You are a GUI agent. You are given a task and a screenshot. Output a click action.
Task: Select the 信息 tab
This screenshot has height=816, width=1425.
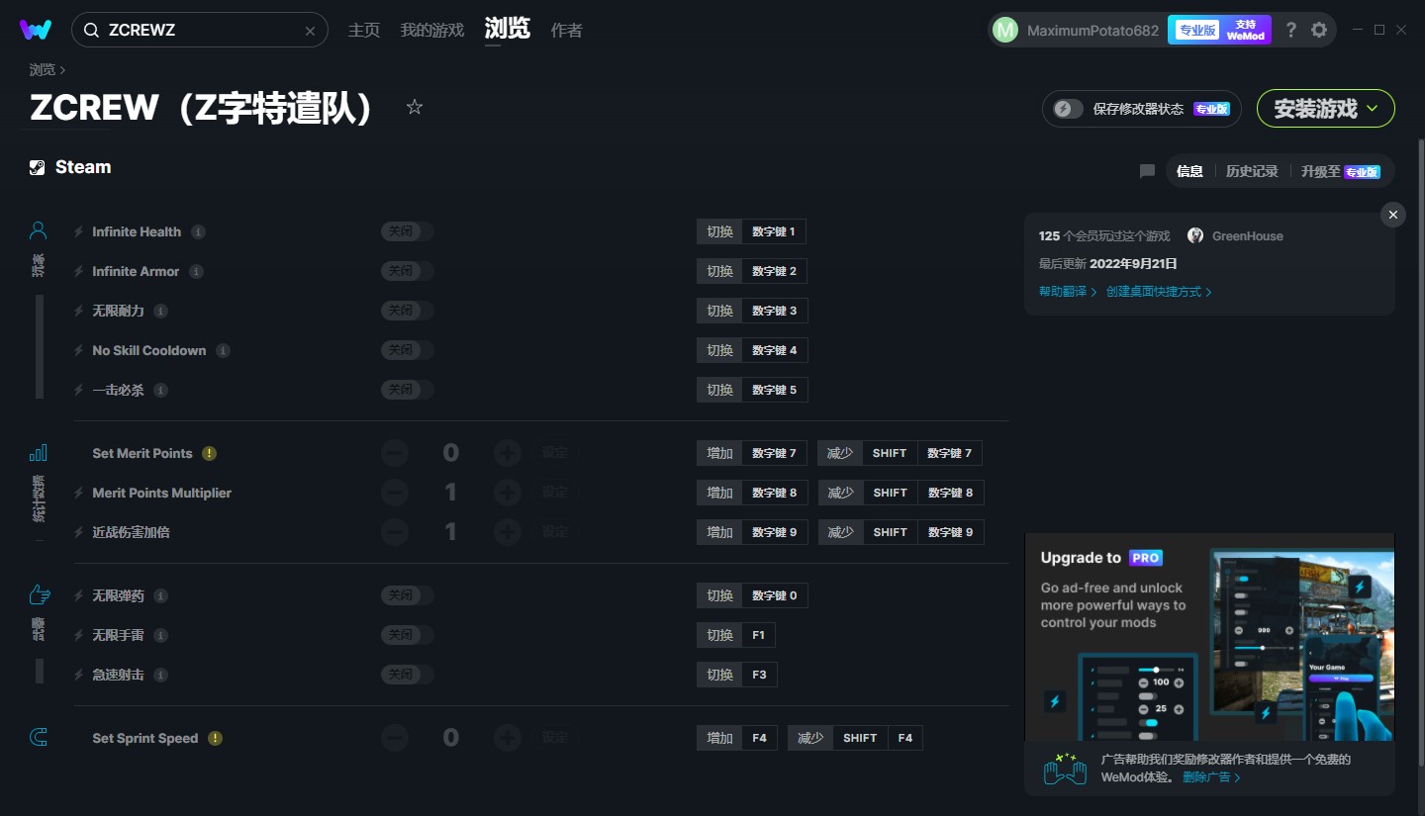pyautogui.click(x=1189, y=171)
